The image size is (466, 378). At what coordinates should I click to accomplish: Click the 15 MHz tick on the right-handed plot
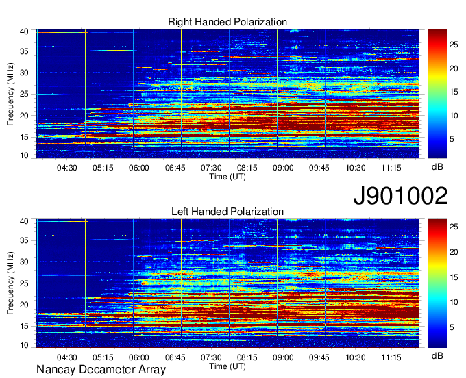[x=24, y=137]
